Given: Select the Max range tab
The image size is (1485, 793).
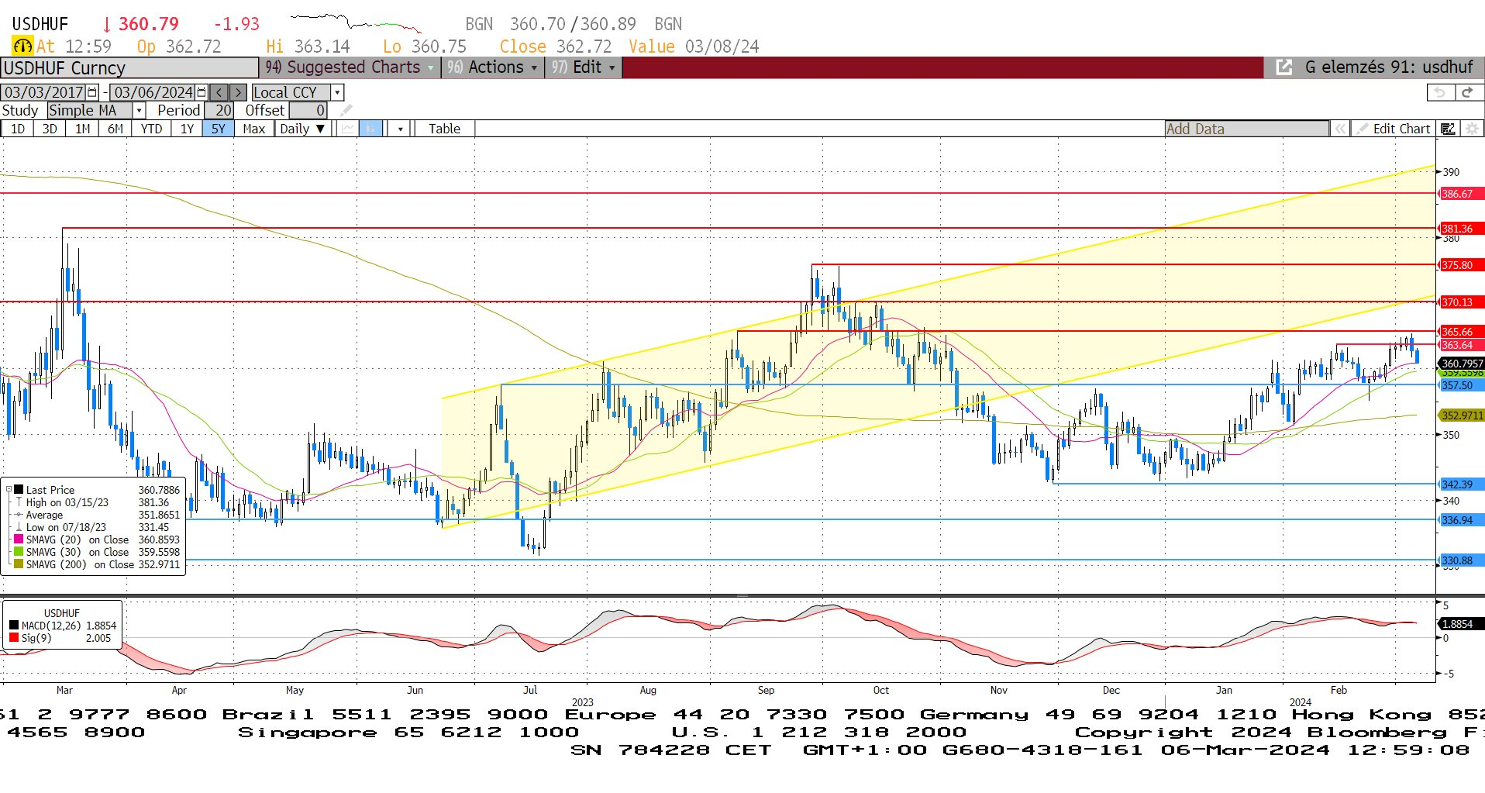Looking at the screenshot, I should tap(254, 129).
